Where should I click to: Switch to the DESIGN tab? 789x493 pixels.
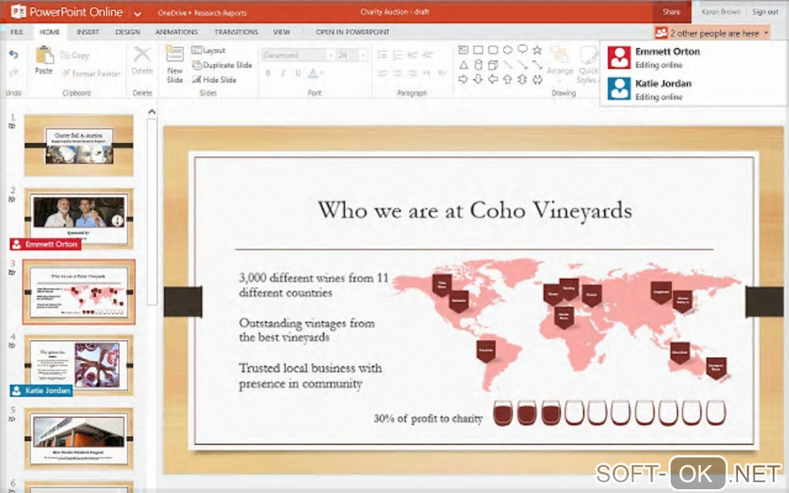point(128,32)
